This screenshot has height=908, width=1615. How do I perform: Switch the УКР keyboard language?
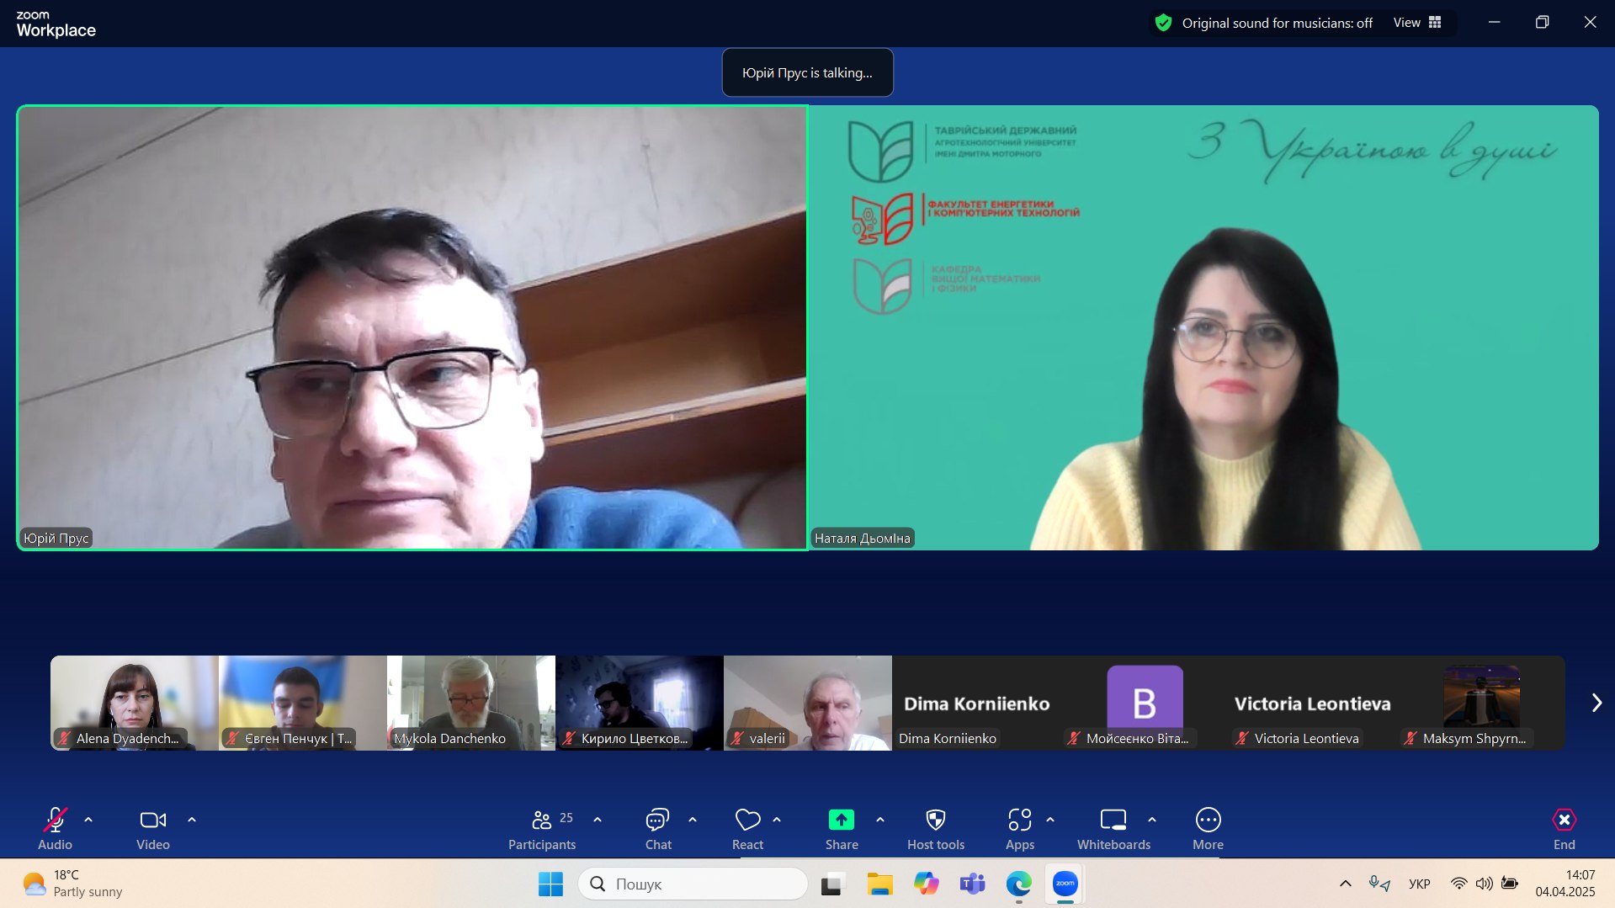coord(1420,884)
